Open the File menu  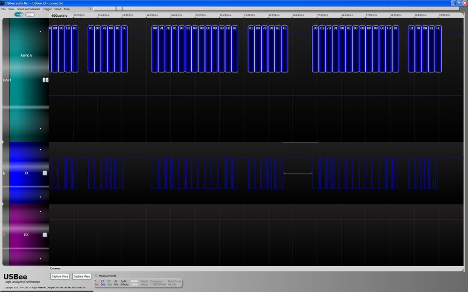click(4, 9)
